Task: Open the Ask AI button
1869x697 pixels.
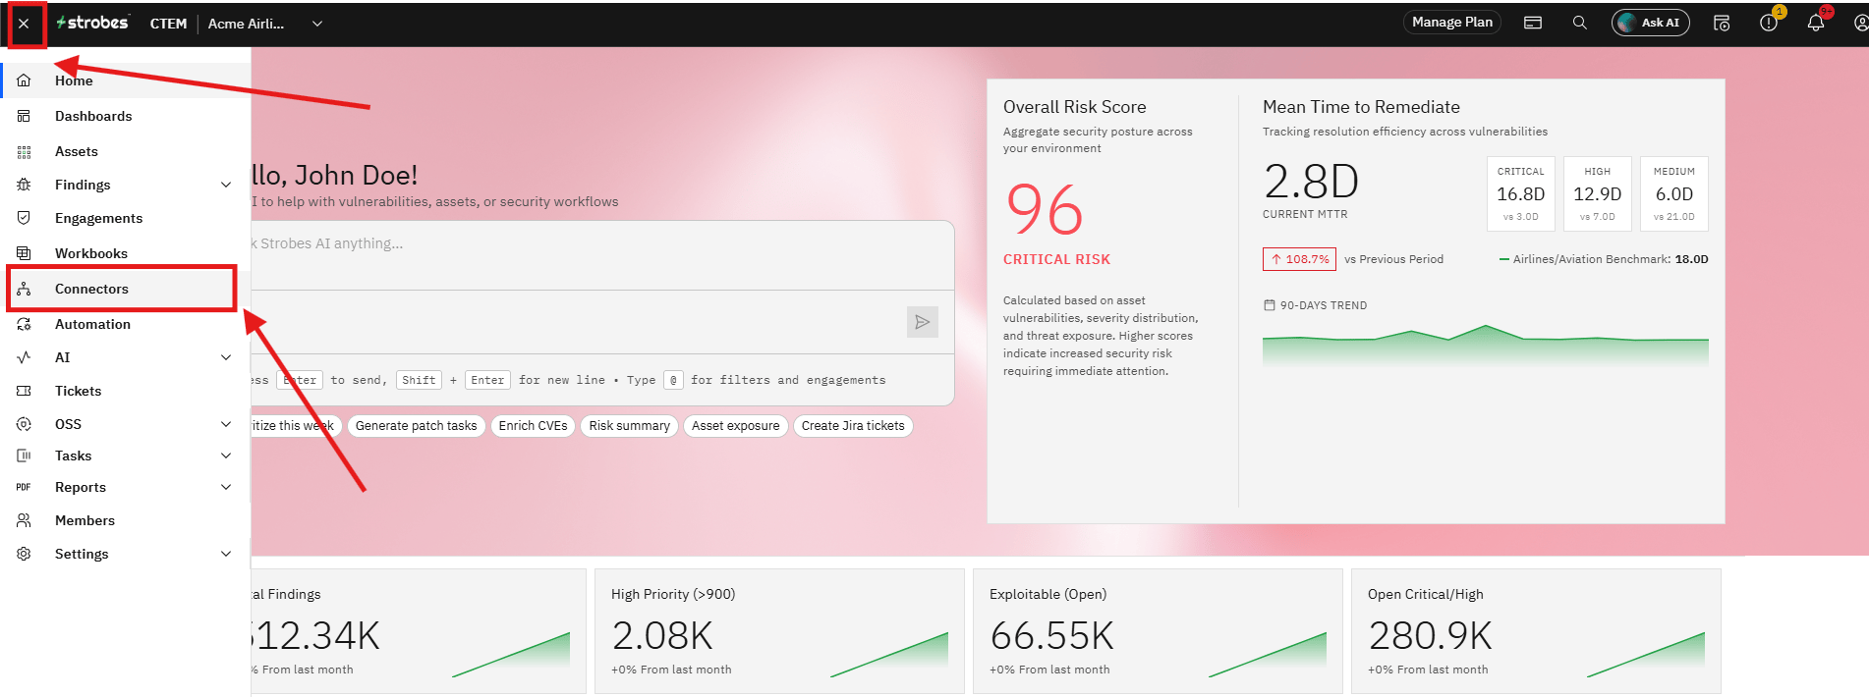Action: 1650,23
